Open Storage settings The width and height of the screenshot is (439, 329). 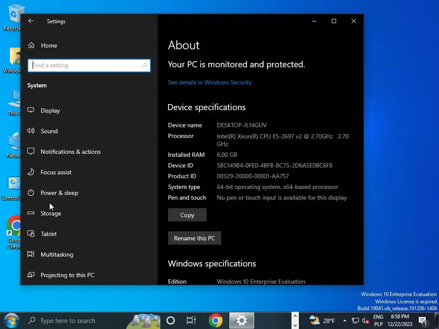click(x=89, y=213)
